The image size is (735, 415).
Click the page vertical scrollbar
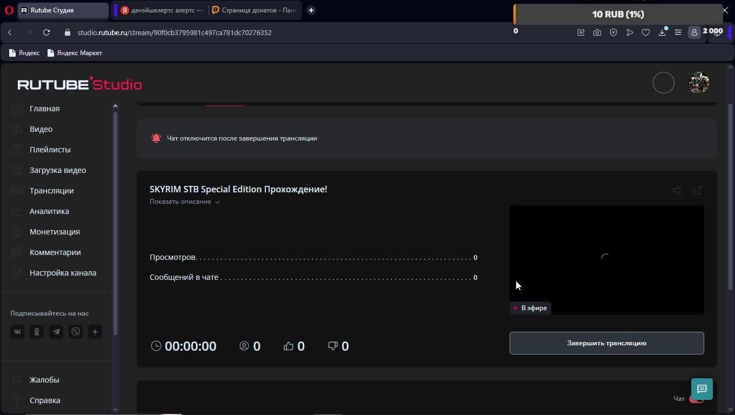click(x=731, y=198)
